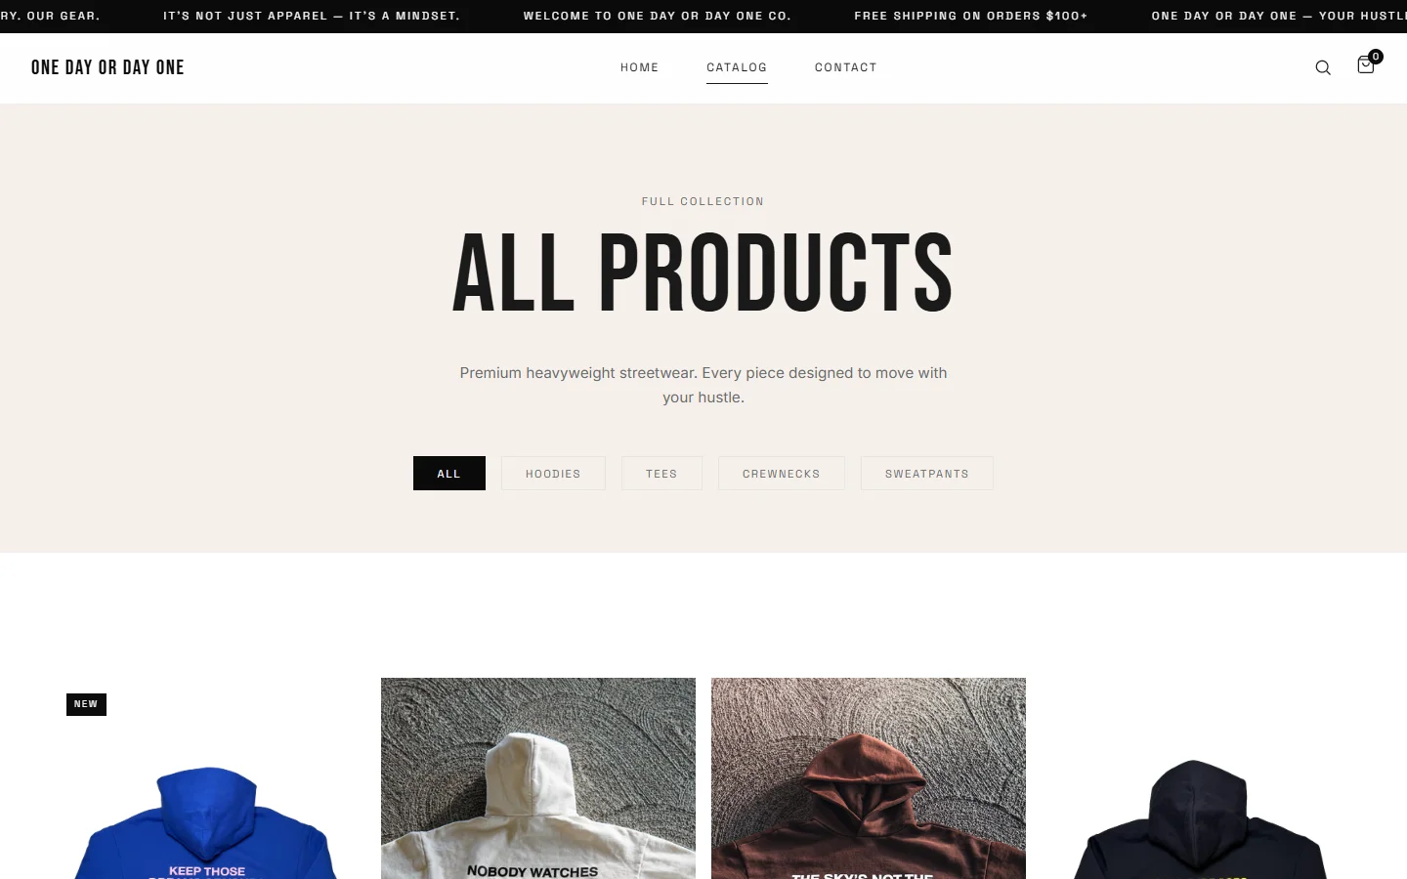Go to the Home menu item
This screenshot has height=879, width=1407.
click(640, 67)
